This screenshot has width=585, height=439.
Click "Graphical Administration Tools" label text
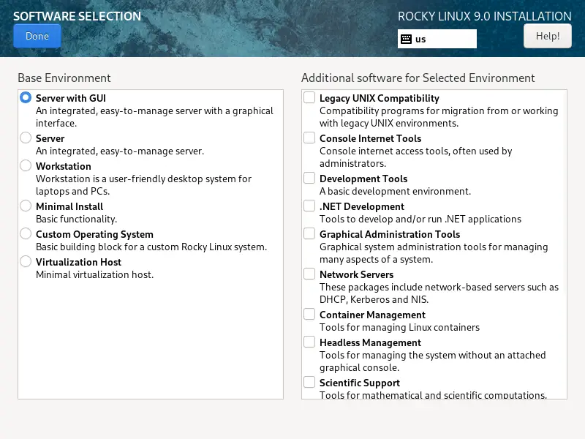click(390, 234)
